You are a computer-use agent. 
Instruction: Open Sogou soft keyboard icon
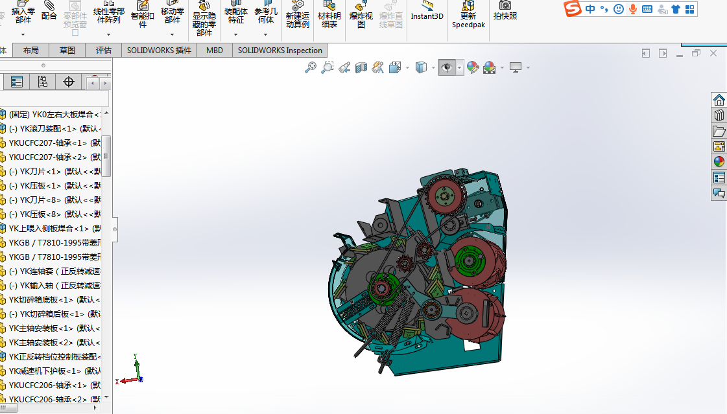click(647, 9)
